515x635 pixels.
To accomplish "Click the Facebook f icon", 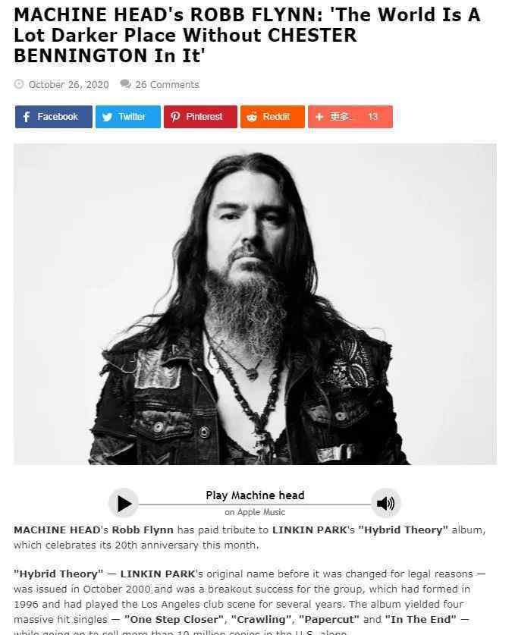I will click(27, 117).
